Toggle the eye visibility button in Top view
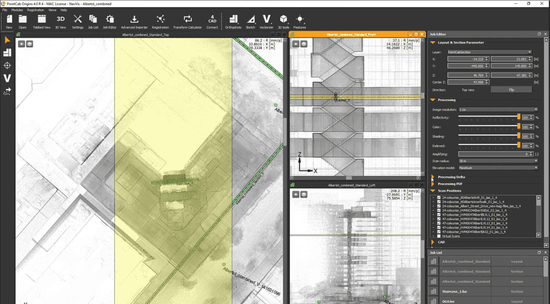The width and height of the screenshot is (550, 304). pos(21,44)
